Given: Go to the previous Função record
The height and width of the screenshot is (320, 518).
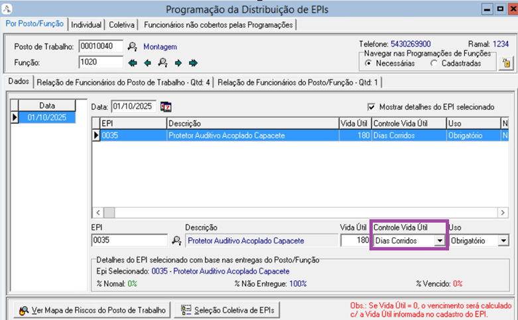Looking at the screenshot, I should click(147, 63).
